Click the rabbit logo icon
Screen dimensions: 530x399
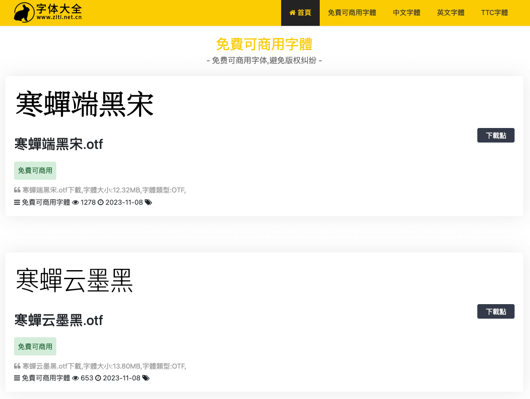click(24, 13)
